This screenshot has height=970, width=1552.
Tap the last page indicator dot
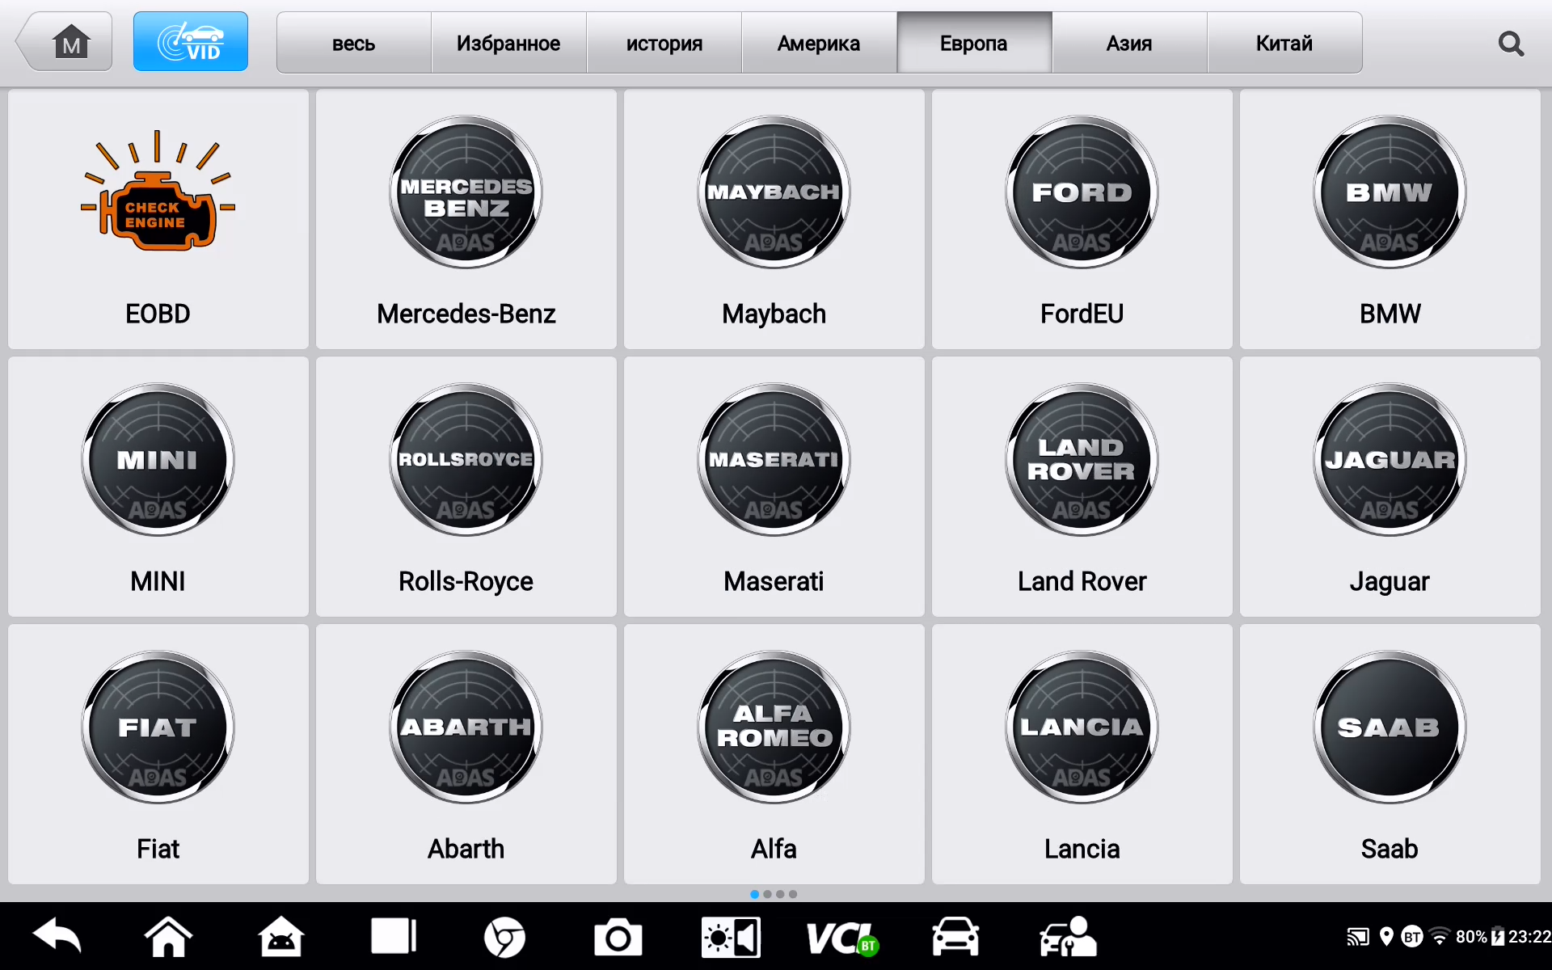pyautogui.click(x=793, y=894)
